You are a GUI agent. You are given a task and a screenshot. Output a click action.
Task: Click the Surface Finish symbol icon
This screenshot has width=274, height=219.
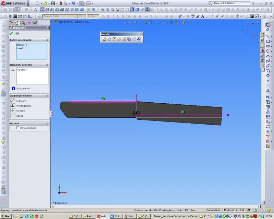(x=217, y=16)
